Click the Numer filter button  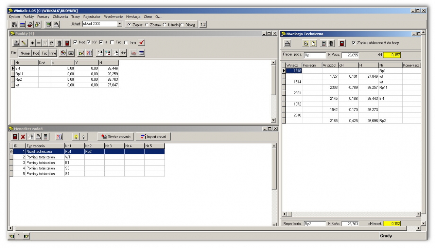pos(25,53)
